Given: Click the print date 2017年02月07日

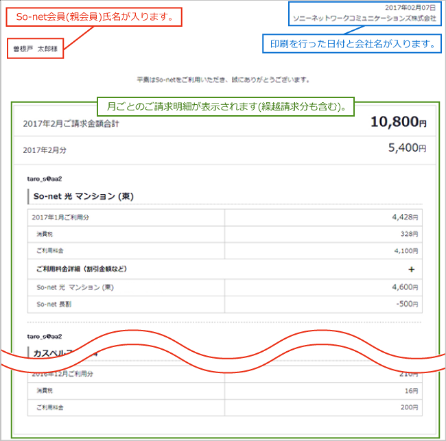Looking at the screenshot, I should pos(410,7).
